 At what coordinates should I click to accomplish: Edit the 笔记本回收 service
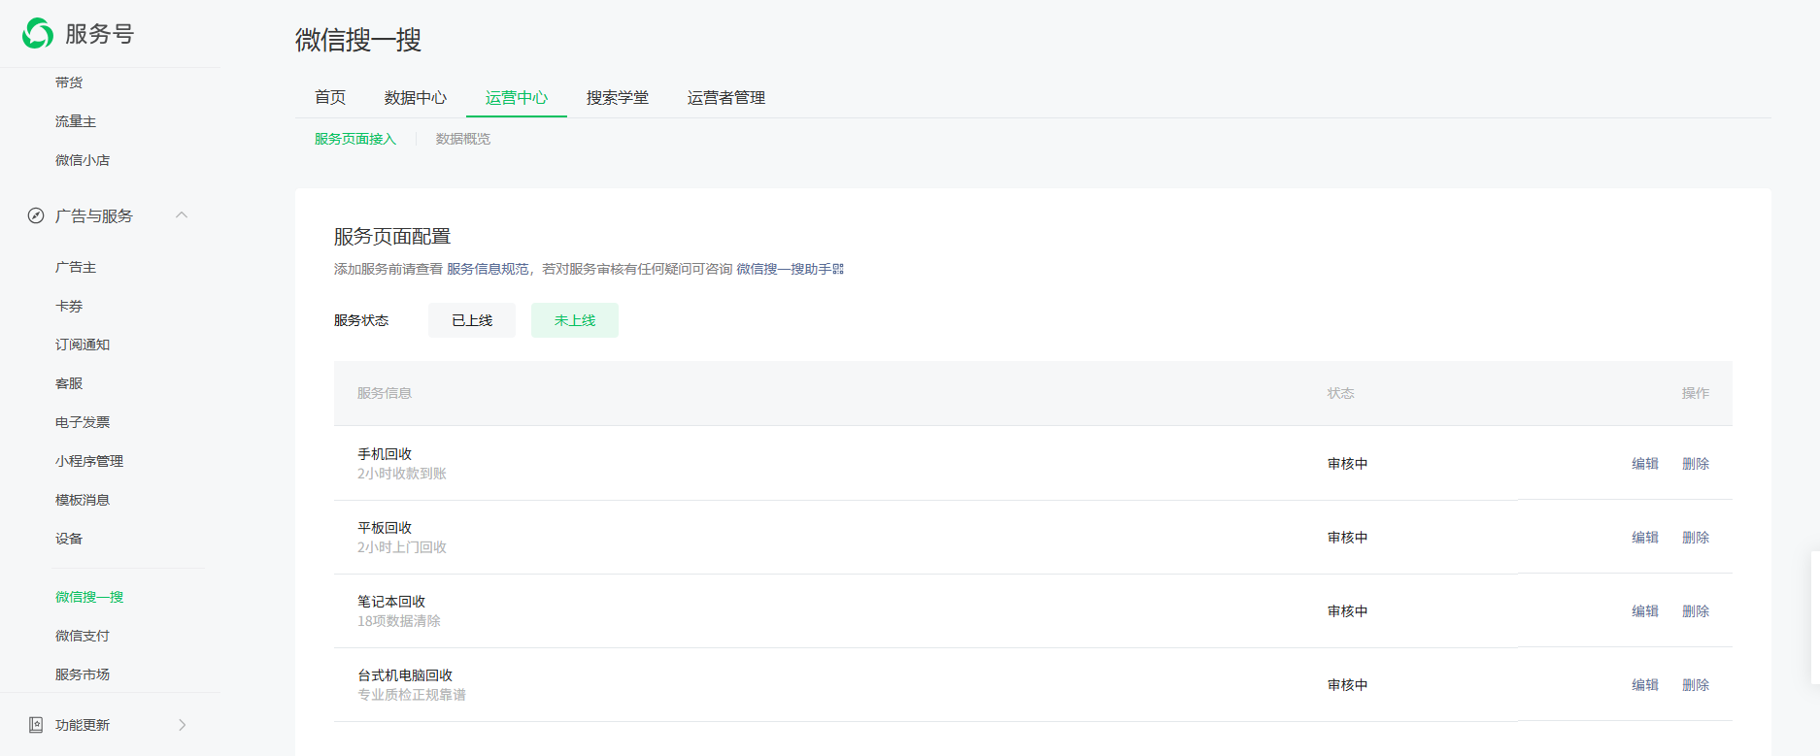pyautogui.click(x=1645, y=611)
